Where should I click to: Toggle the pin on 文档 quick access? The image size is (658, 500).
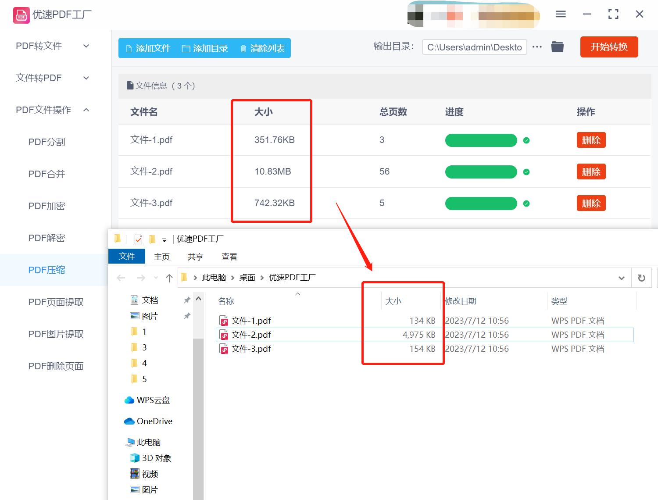pyautogui.click(x=187, y=300)
